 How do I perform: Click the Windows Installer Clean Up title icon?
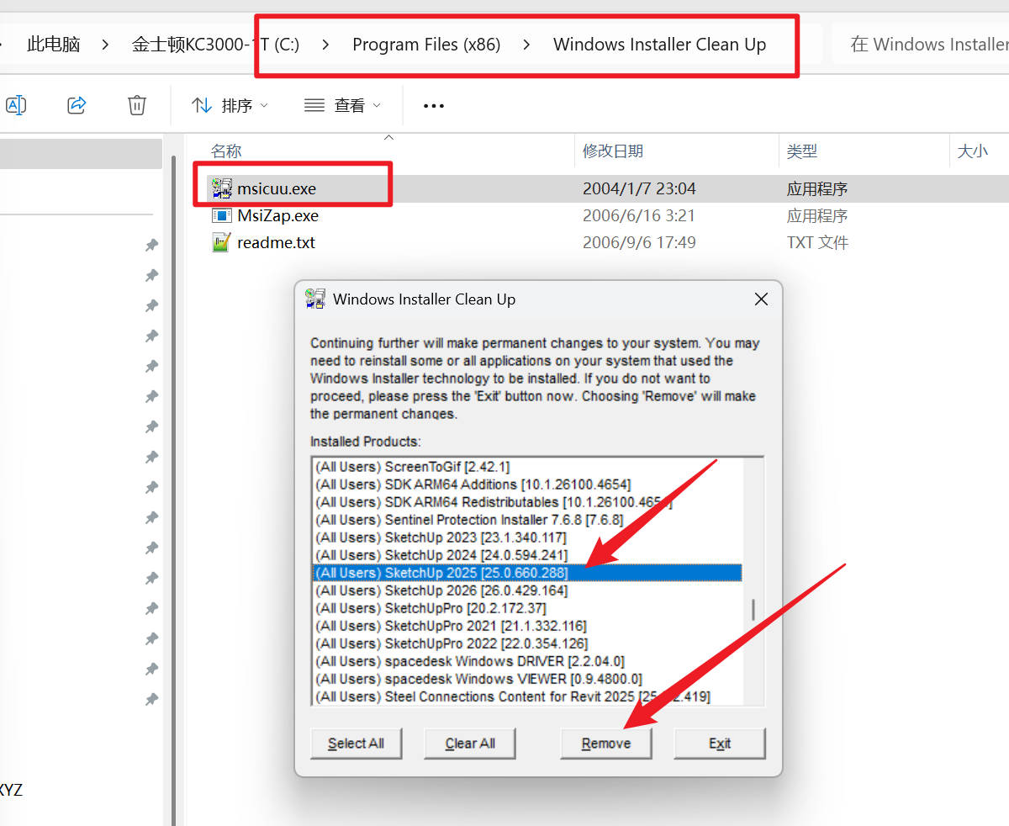click(x=315, y=299)
